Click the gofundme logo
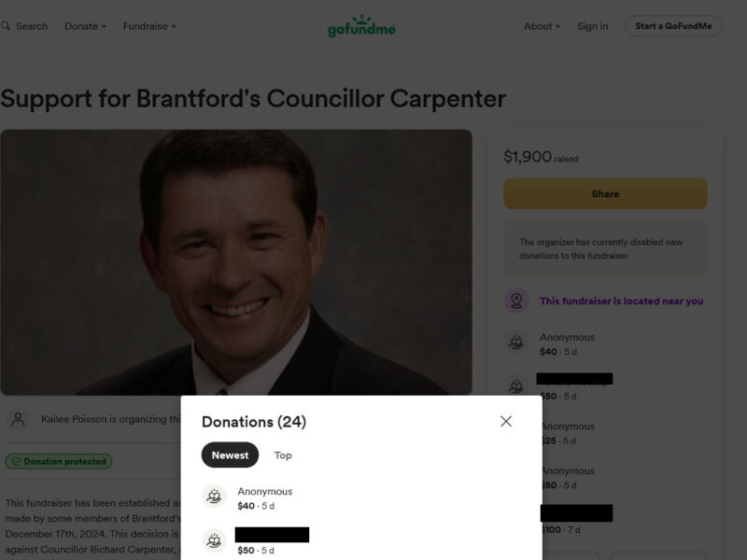747x560 pixels. click(x=361, y=26)
